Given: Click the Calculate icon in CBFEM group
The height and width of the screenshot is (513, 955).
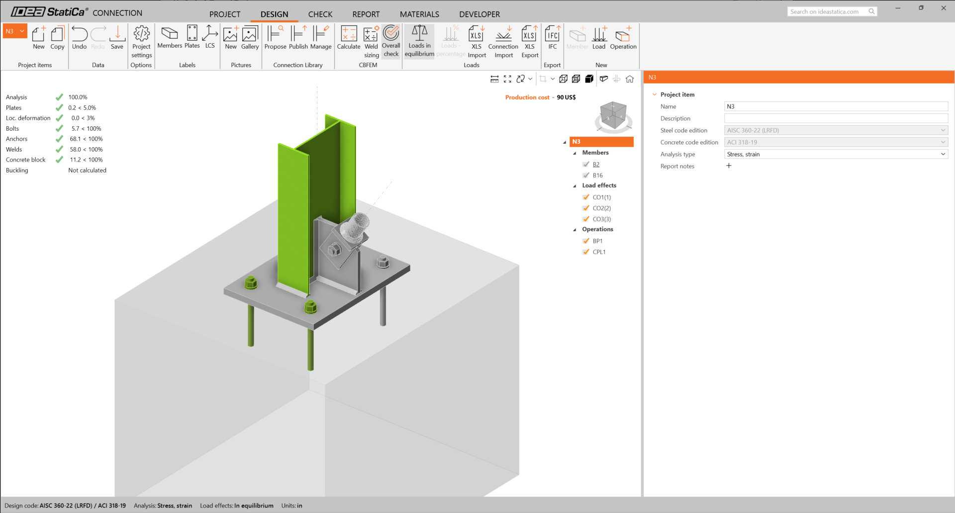Looking at the screenshot, I should (348, 38).
